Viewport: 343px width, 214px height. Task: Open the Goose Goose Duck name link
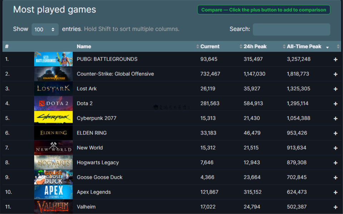(x=100, y=177)
